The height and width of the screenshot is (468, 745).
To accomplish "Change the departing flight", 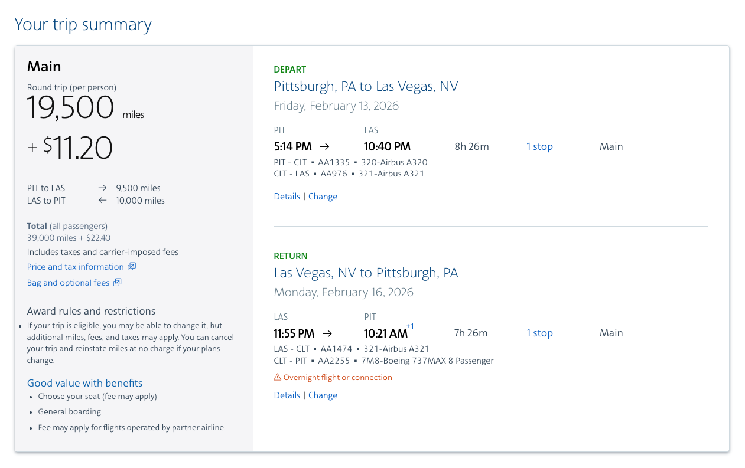I will point(323,196).
